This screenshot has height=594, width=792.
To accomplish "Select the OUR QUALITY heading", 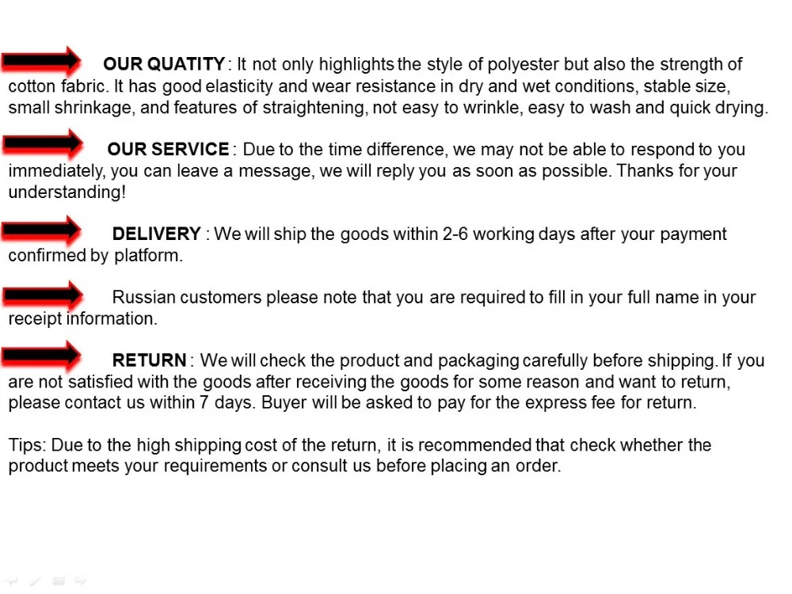I will [x=164, y=64].
